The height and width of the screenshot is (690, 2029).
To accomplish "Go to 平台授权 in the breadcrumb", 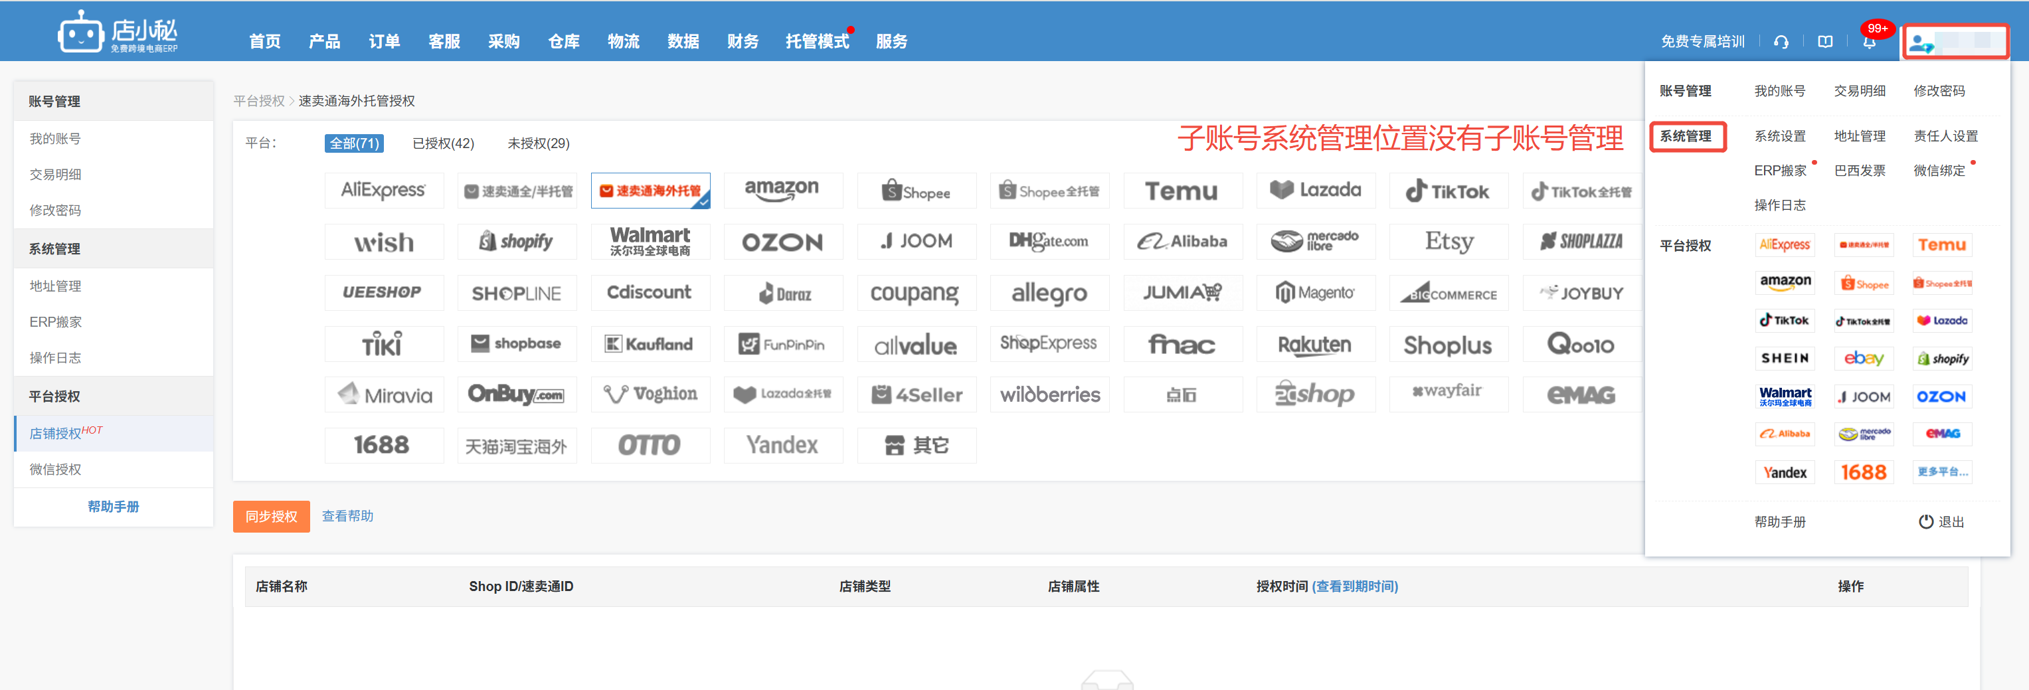I will click(x=259, y=101).
